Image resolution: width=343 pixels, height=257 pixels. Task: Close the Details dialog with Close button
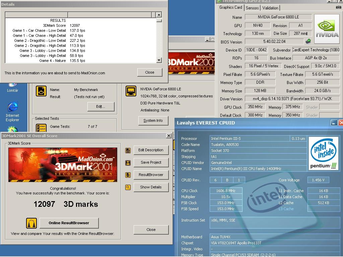150,72
